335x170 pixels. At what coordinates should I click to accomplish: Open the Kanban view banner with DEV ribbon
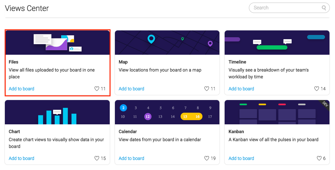tap(277, 112)
